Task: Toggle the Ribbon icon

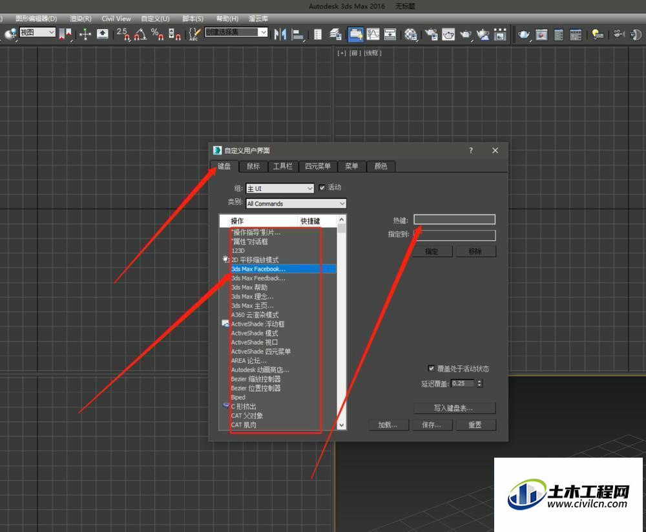Action: pyautogui.click(x=355, y=34)
